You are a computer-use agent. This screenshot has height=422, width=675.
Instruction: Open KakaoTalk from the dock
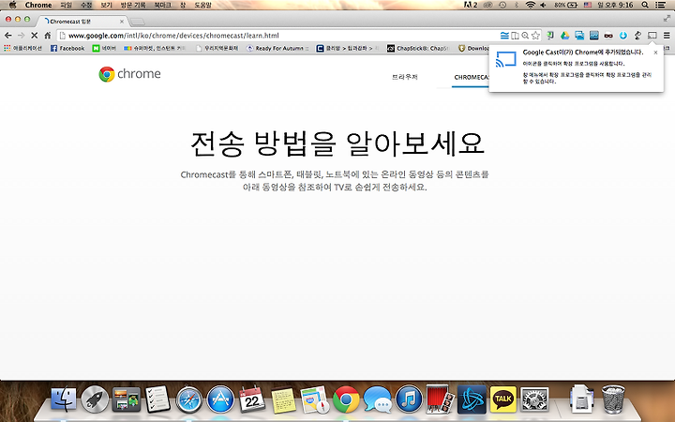[502, 399]
